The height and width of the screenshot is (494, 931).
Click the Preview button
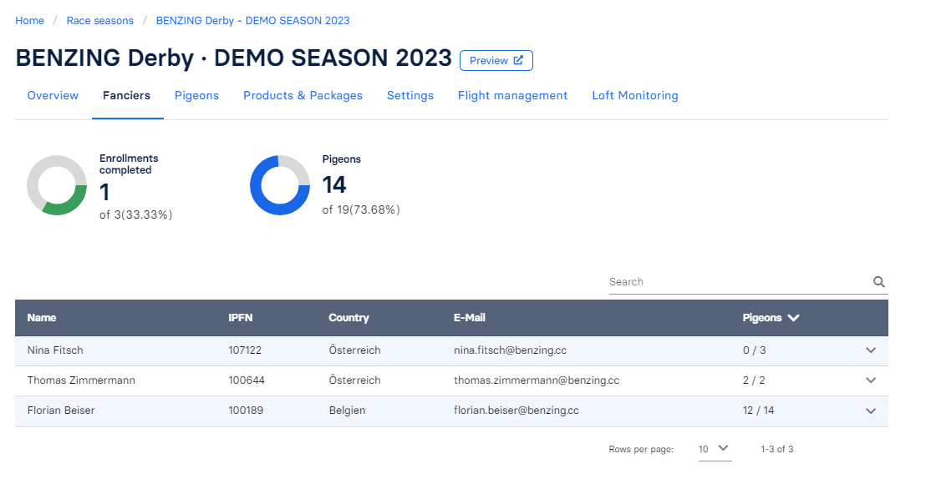496,60
